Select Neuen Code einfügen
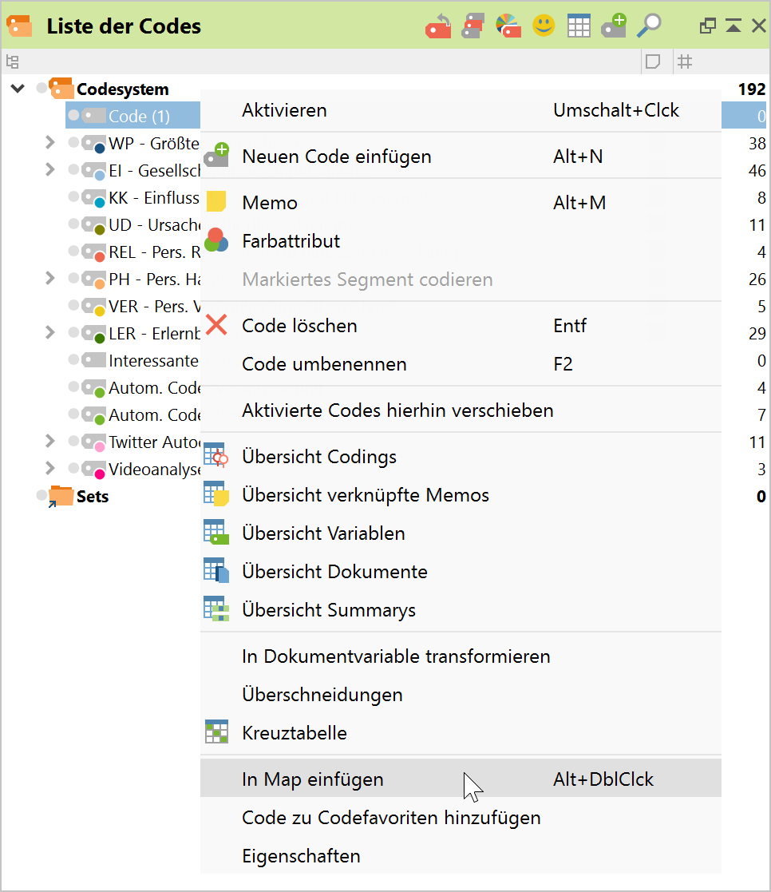This screenshot has width=771, height=892. [x=461, y=157]
